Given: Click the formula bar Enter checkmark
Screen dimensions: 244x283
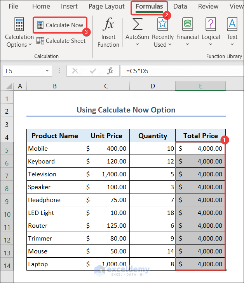Looking at the screenshot, I should 93,71.
